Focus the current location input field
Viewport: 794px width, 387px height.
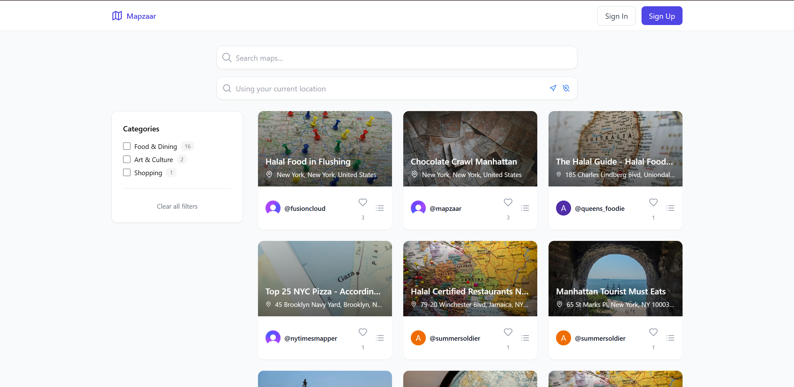(x=397, y=88)
